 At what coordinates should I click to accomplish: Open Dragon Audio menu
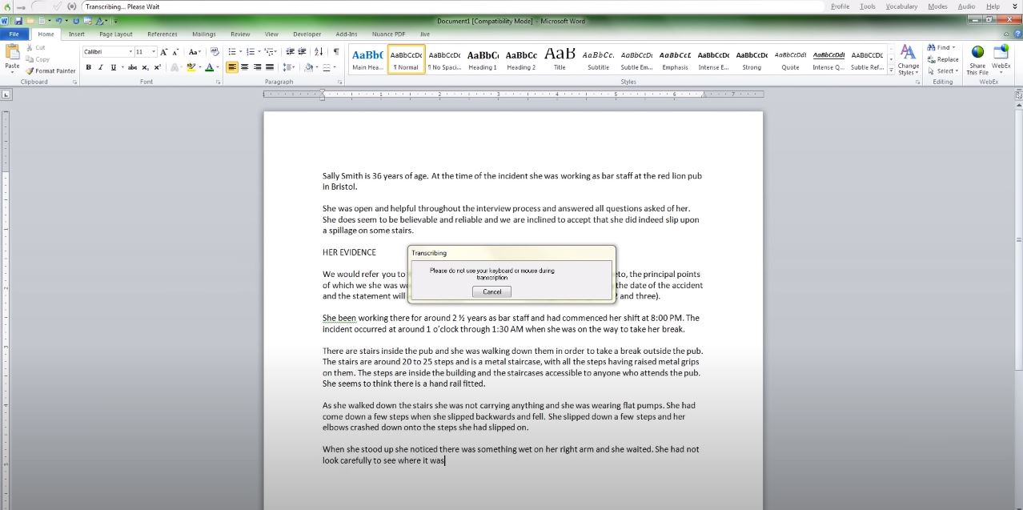(966, 6)
